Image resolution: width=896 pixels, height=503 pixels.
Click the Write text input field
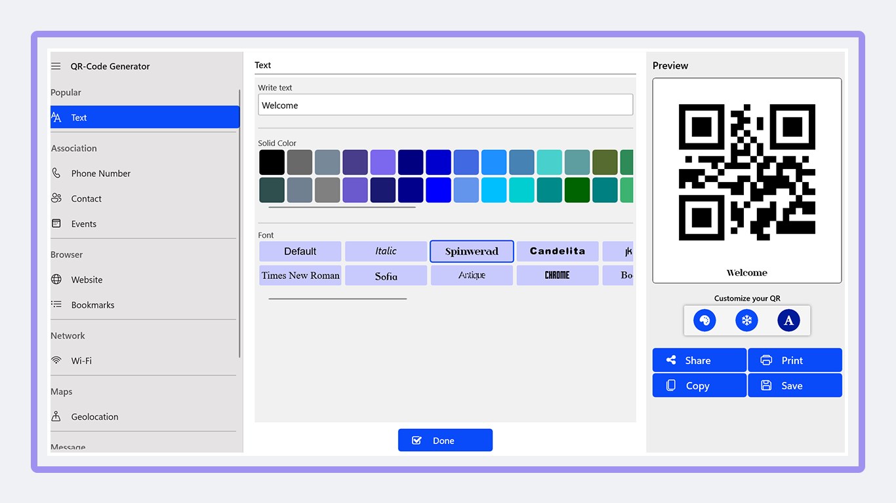(x=445, y=105)
